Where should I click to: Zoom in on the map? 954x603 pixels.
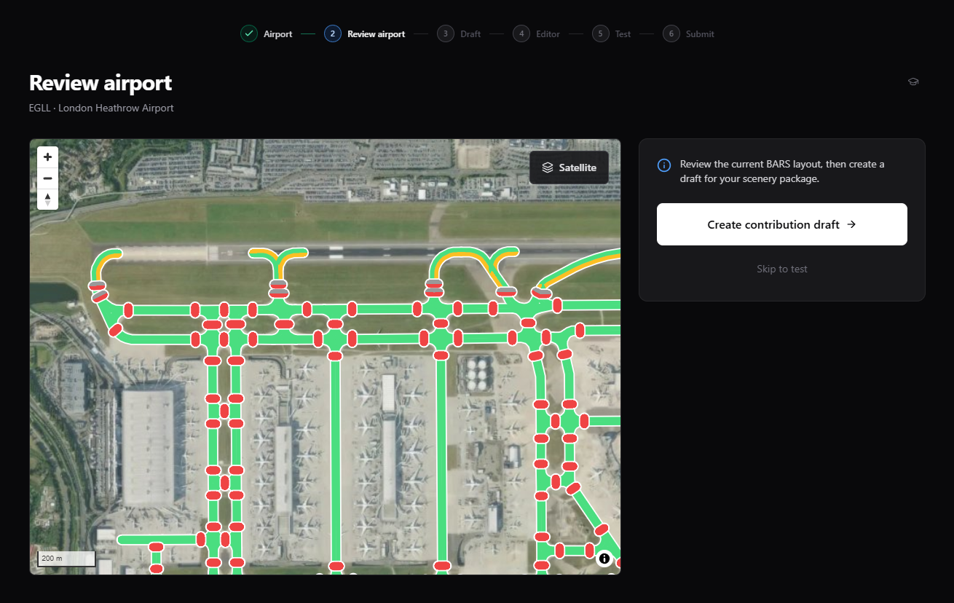(x=47, y=157)
